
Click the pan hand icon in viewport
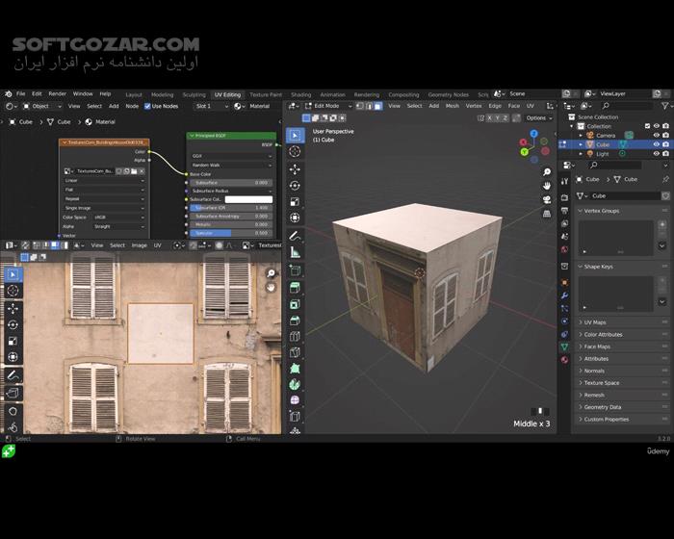(546, 184)
